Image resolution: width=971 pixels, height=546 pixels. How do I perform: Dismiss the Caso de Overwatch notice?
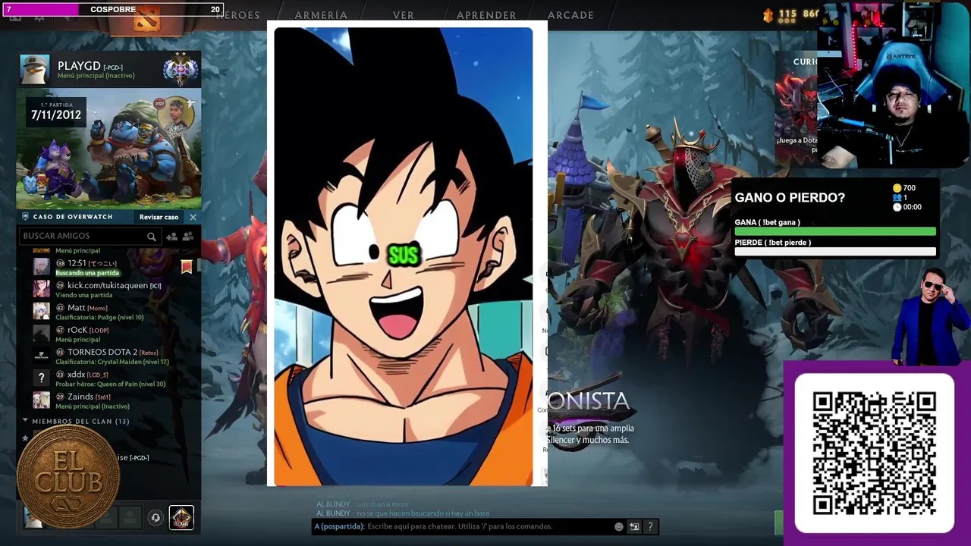click(x=193, y=217)
